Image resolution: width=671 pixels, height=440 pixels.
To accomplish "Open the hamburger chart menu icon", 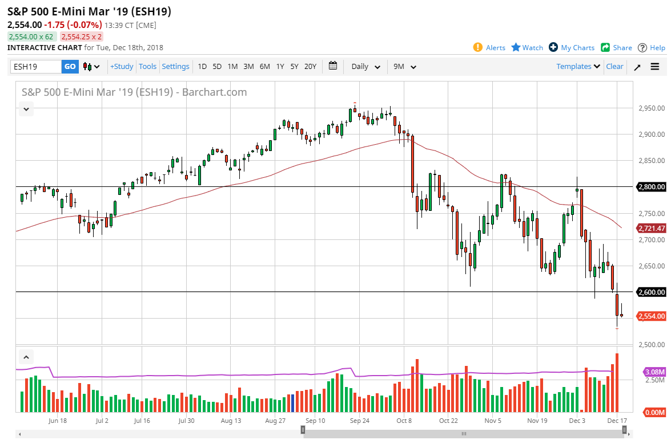I will point(654,66).
